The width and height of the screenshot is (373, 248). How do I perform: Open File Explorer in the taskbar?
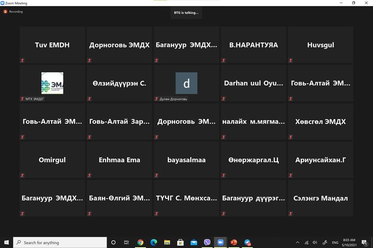[x=167, y=243]
